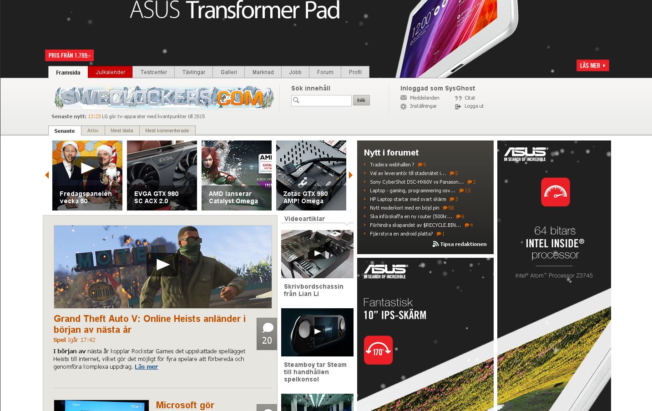This screenshot has height=411, width=652.
Task: Click the Nytt i forumet heading
Action: click(x=391, y=153)
